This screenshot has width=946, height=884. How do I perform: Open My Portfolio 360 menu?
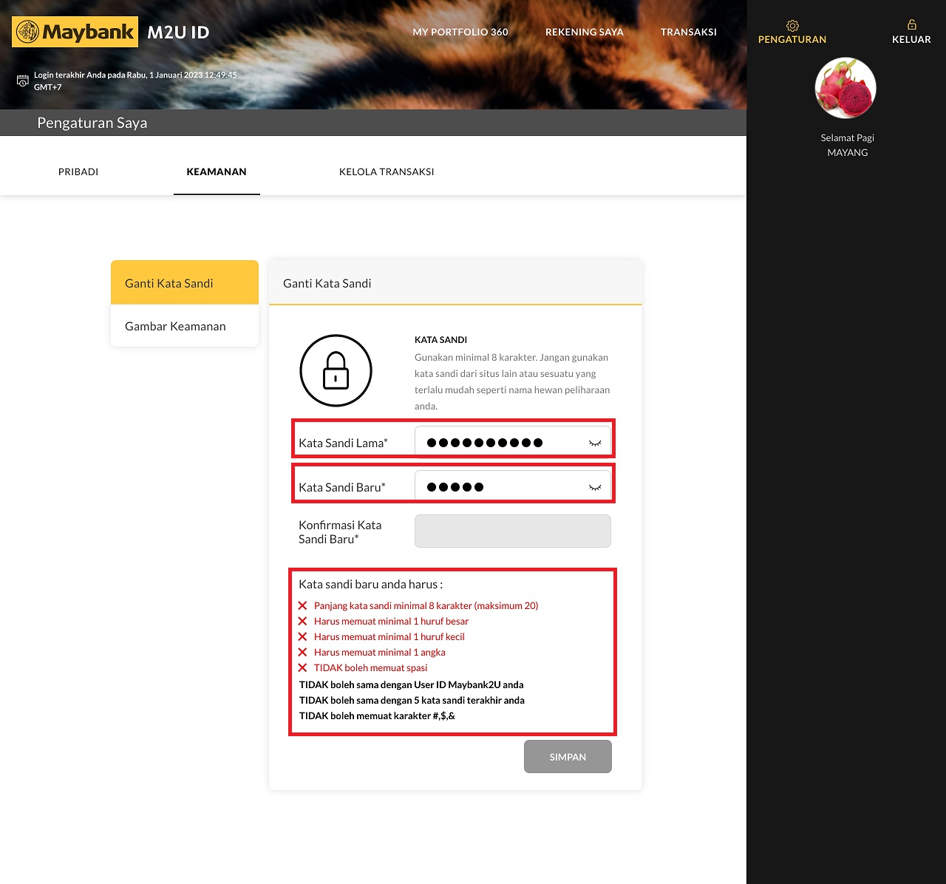click(x=460, y=32)
